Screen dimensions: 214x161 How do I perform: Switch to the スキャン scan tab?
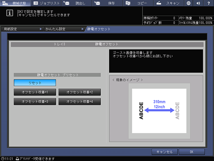tap(169, 3)
